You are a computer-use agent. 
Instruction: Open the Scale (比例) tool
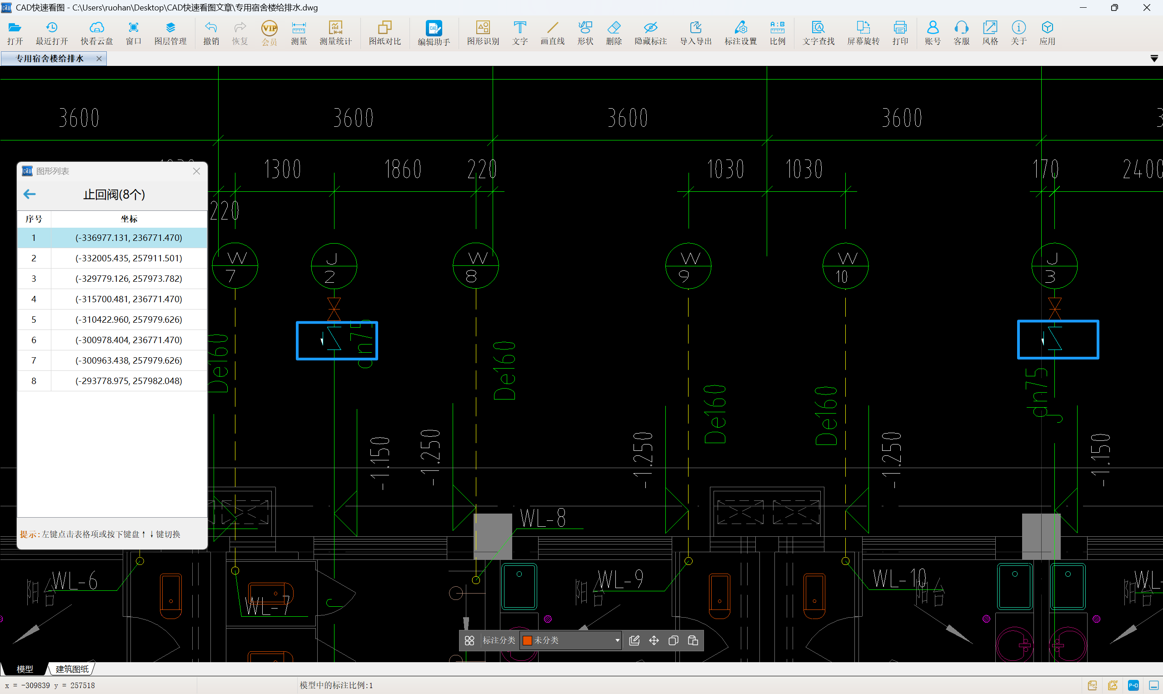(777, 33)
